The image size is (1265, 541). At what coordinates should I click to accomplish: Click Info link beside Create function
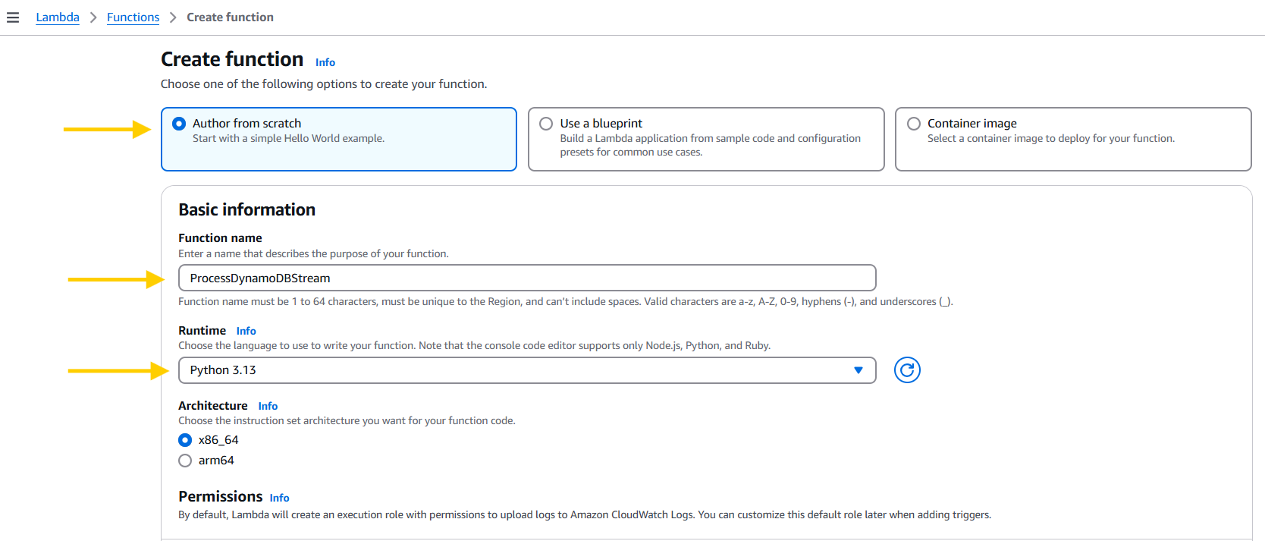coord(325,62)
